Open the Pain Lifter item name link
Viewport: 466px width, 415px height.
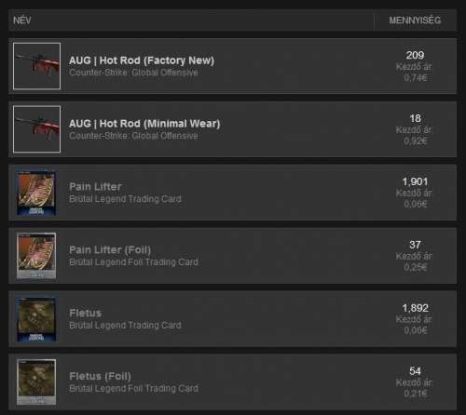pyautogui.click(x=95, y=187)
